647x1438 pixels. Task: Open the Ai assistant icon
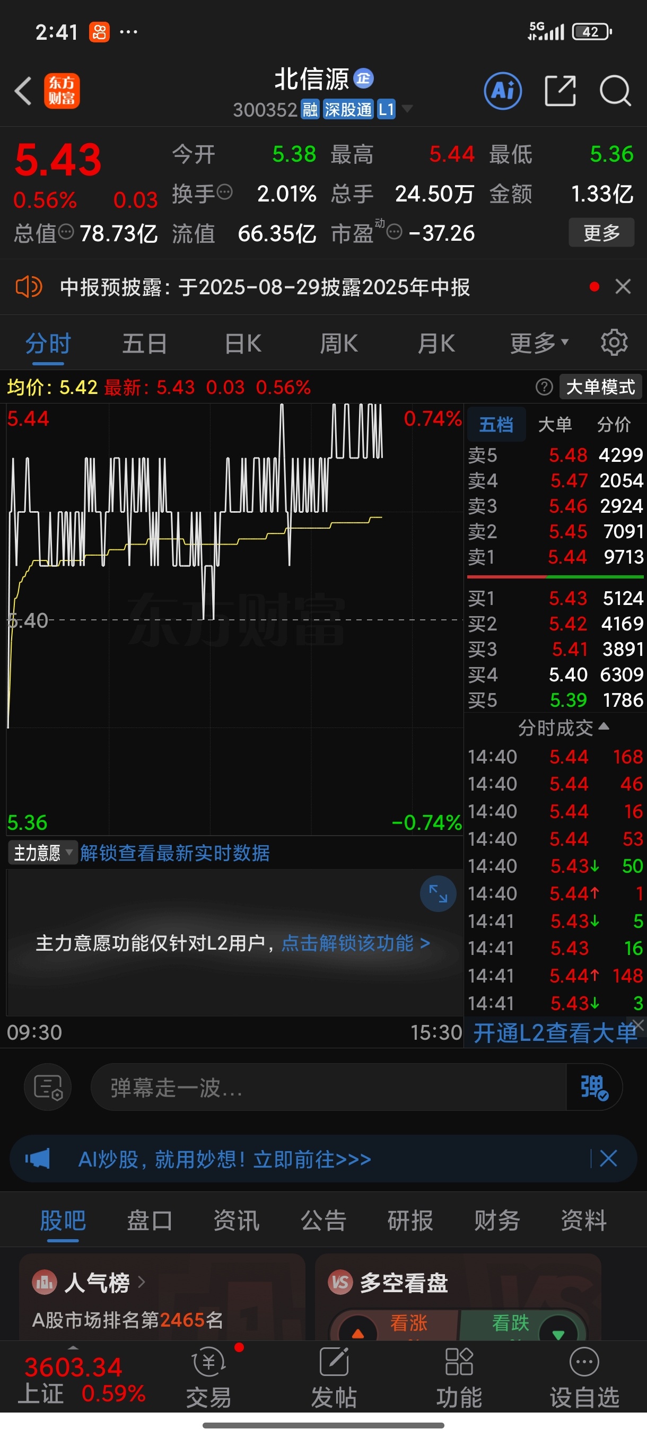503,91
